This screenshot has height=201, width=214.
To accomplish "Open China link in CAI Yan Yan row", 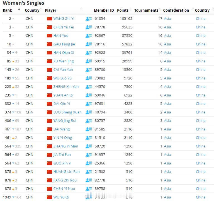I will point(201,70).
